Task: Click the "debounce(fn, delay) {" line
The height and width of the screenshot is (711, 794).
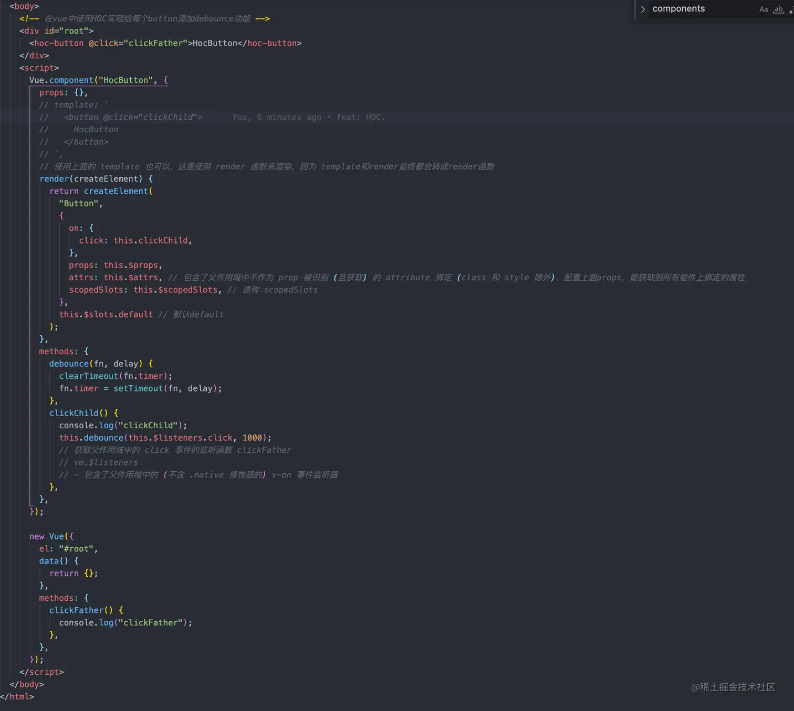Action: 101,364
